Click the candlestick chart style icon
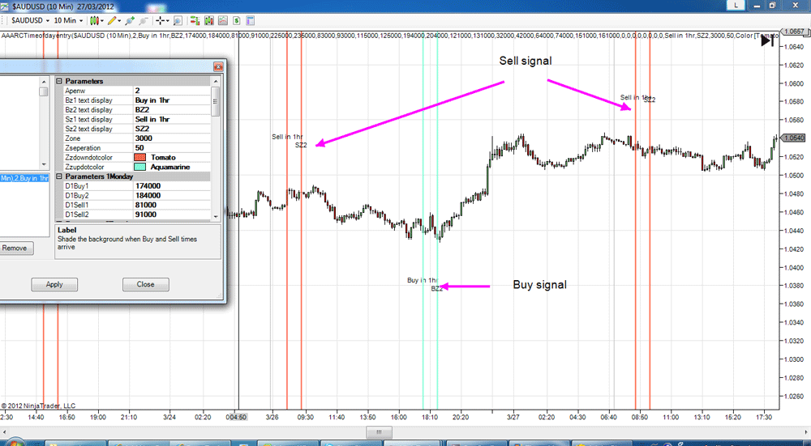 point(94,21)
